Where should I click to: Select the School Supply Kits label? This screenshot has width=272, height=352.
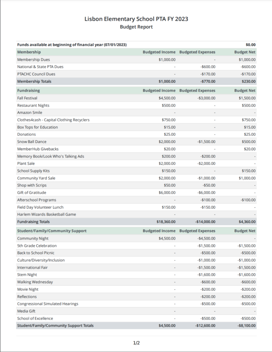33,171
